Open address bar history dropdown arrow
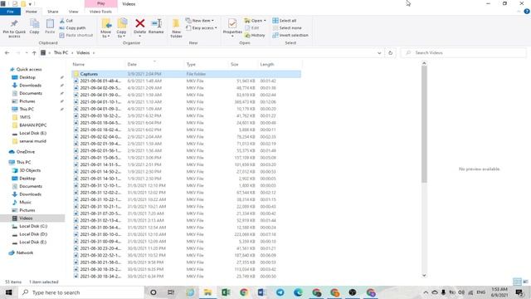This screenshot has height=299, width=531. (x=379, y=53)
